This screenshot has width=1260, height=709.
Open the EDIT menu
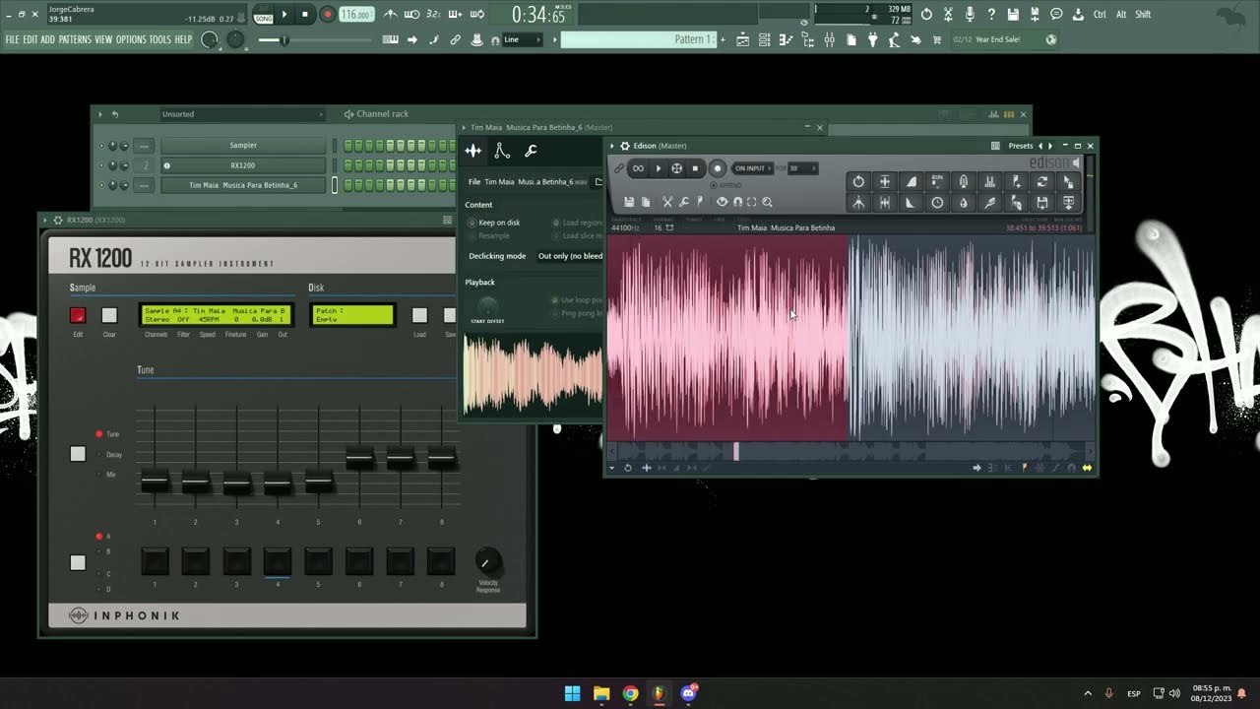click(31, 39)
